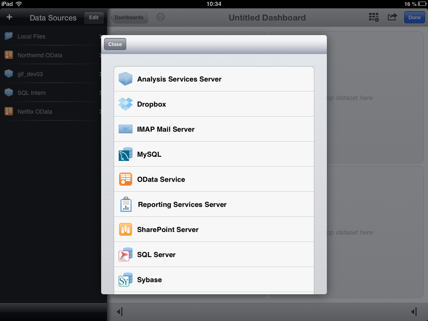The width and height of the screenshot is (428, 321).
Task: Click the Reporting Services Server clipboard icon
Action: click(x=126, y=204)
